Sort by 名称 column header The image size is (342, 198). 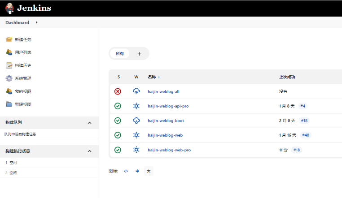pyautogui.click(x=154, y=77)
